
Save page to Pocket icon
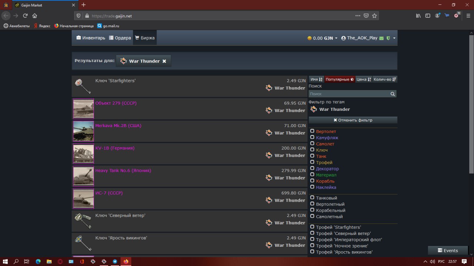coord(366,16)
